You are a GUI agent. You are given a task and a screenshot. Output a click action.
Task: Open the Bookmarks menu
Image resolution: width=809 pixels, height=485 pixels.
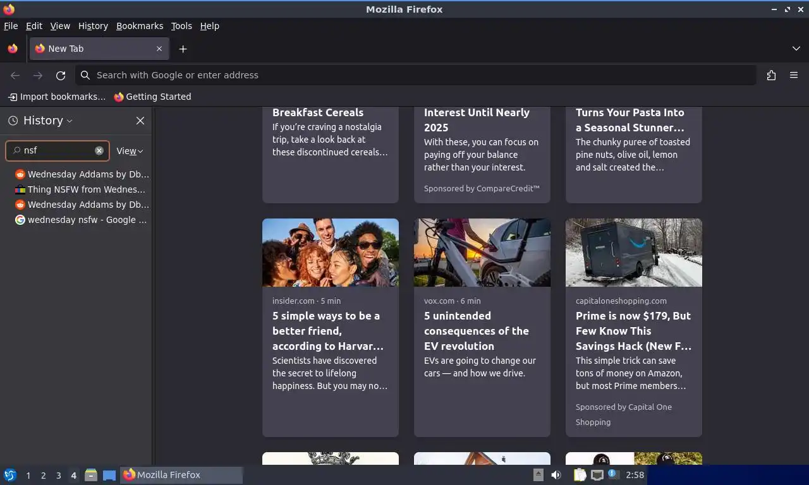140,26
